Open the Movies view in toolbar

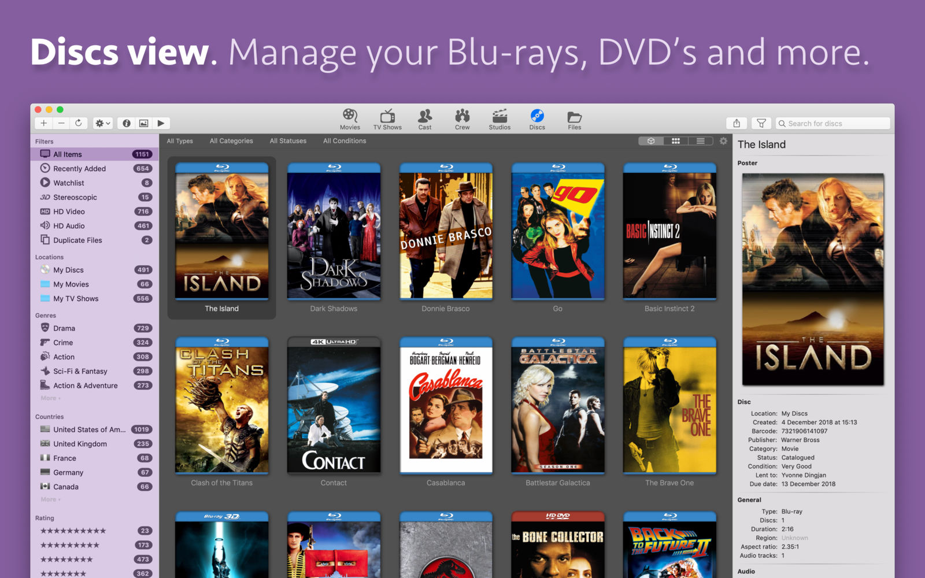tap(350, 120)
